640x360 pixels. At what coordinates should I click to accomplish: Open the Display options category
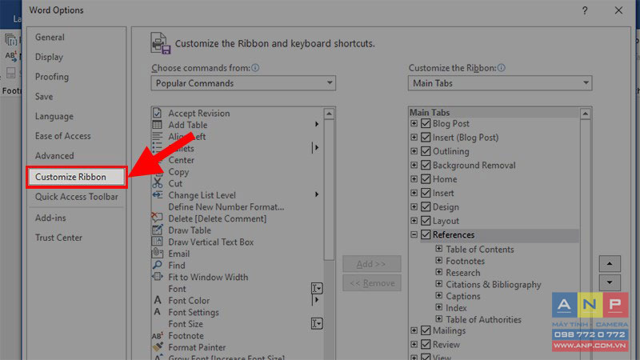click(49, 57)
